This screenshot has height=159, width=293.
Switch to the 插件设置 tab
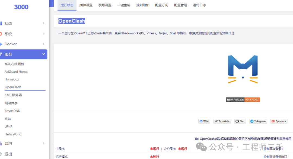(x=86, y=5)
